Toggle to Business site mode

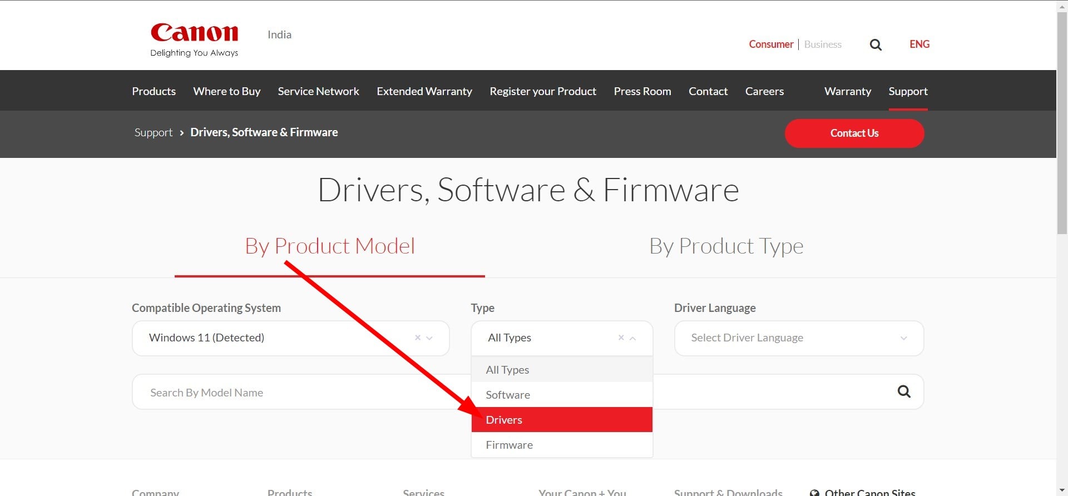point(823,44)
